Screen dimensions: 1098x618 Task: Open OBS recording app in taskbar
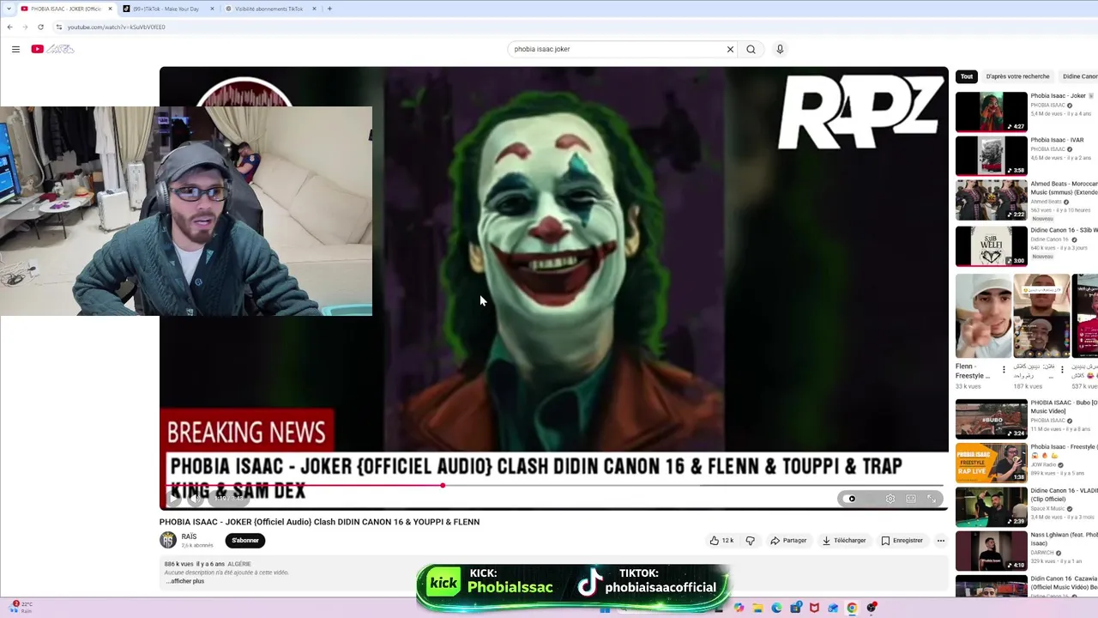pos(872,608)
